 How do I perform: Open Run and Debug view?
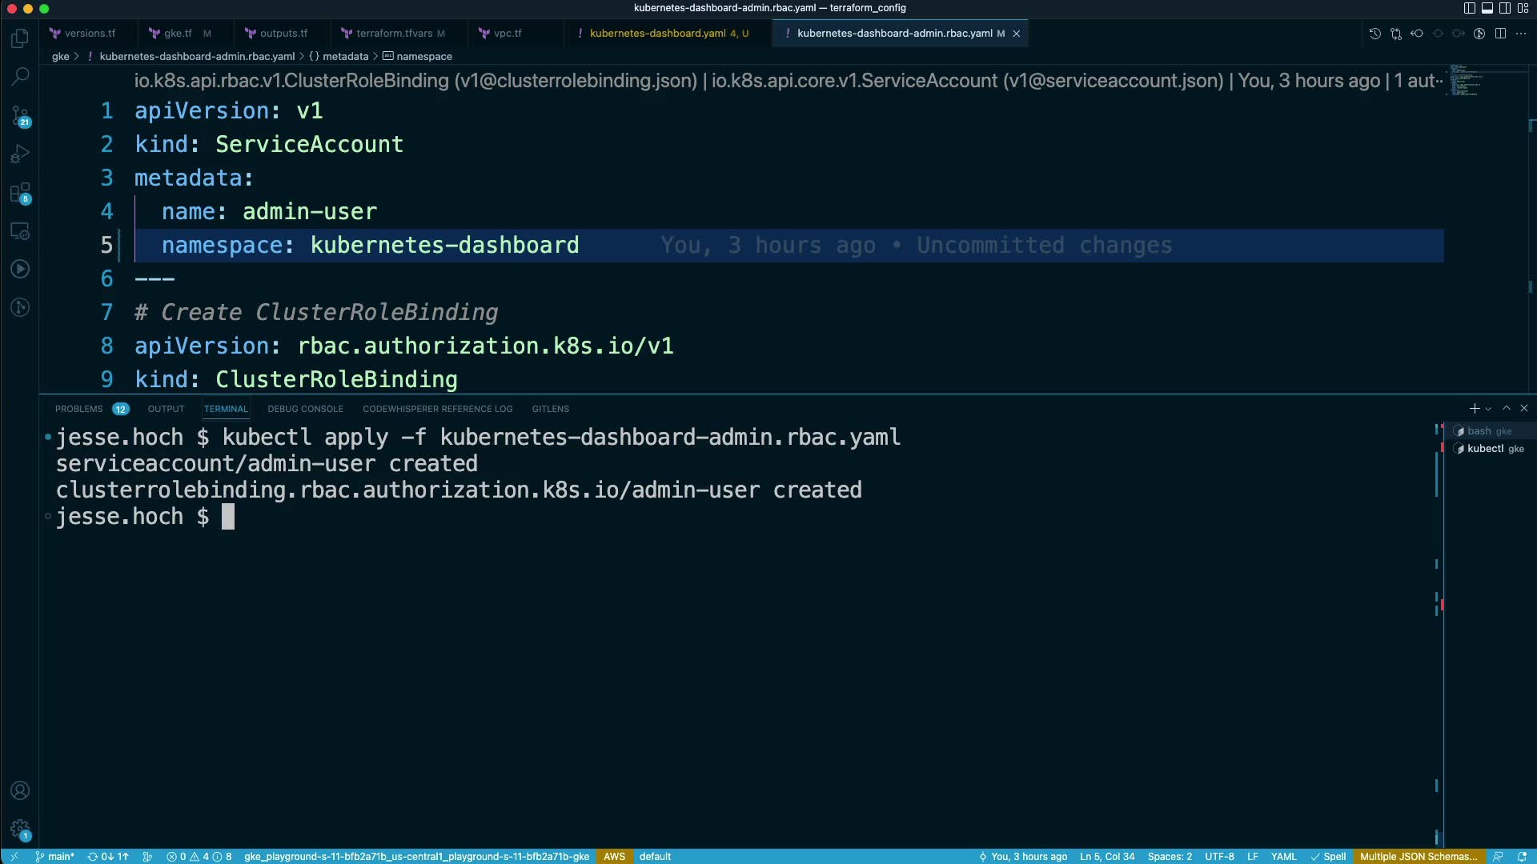tap(20, 154)
